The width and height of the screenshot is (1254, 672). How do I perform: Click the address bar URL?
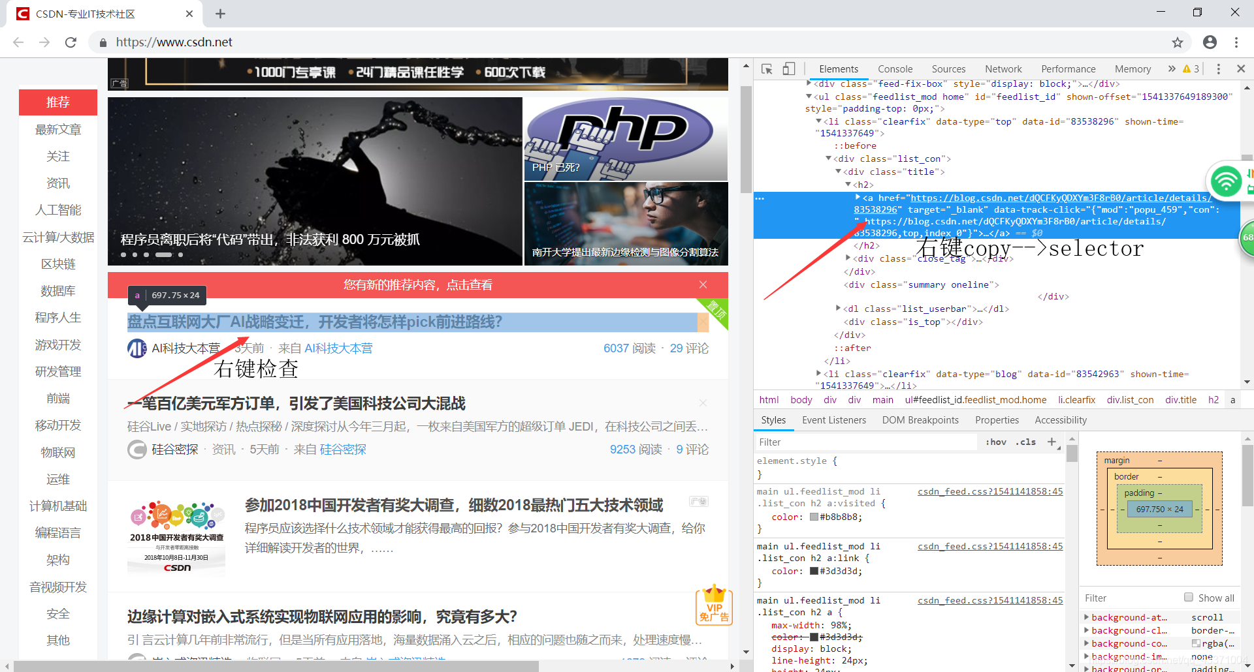click(x=174, y=42)
